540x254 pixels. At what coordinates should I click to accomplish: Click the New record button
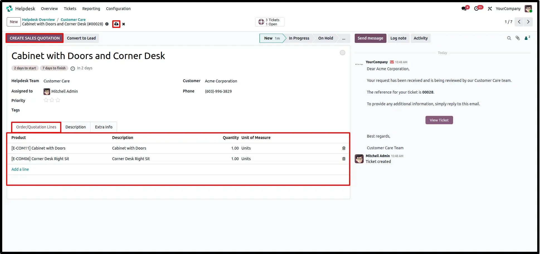coord(14,22)
